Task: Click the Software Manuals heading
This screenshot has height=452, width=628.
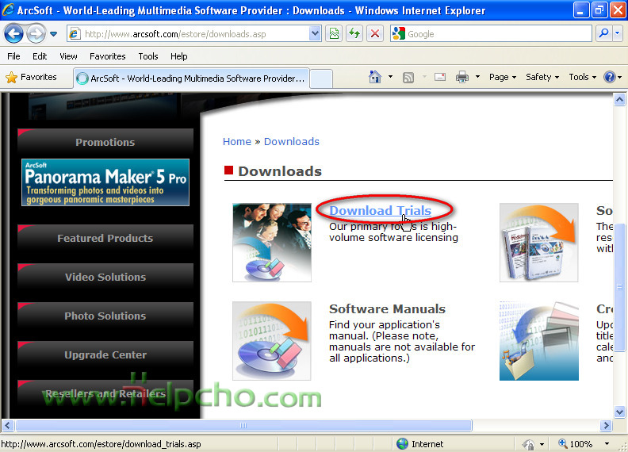Action: pyautogui.click(x=387, y=309)
